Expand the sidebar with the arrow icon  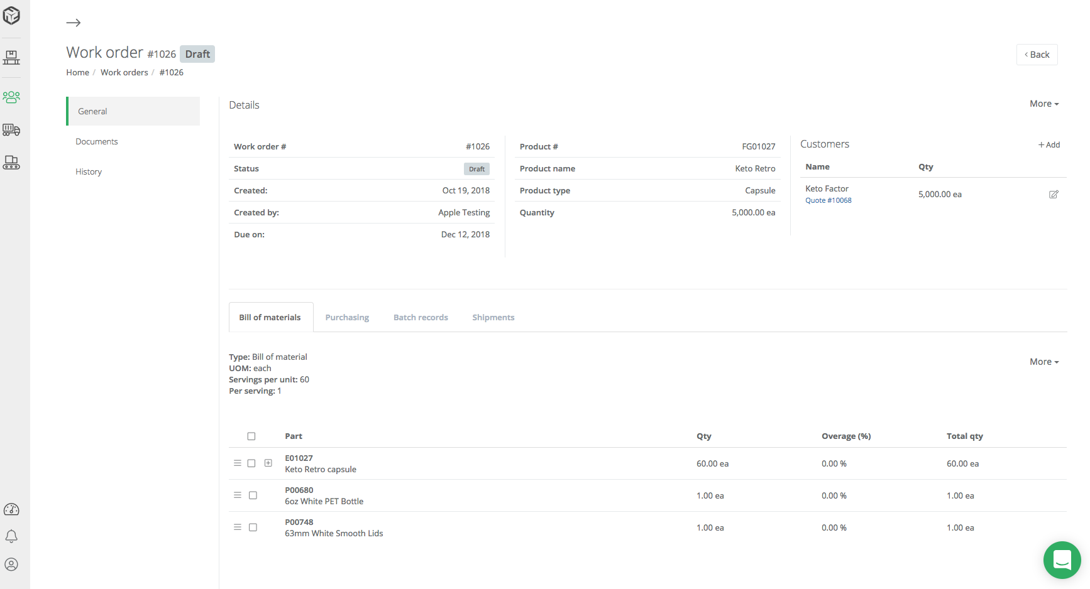[73, 23]
